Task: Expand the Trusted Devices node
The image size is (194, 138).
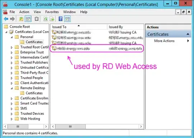Action: coord(11,114)
